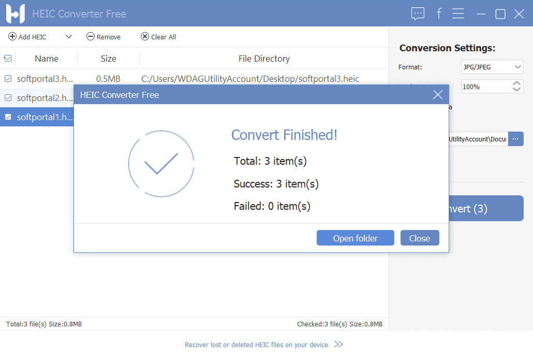Uncheck the softportal1 file checkbox

[x=8, y=117]
